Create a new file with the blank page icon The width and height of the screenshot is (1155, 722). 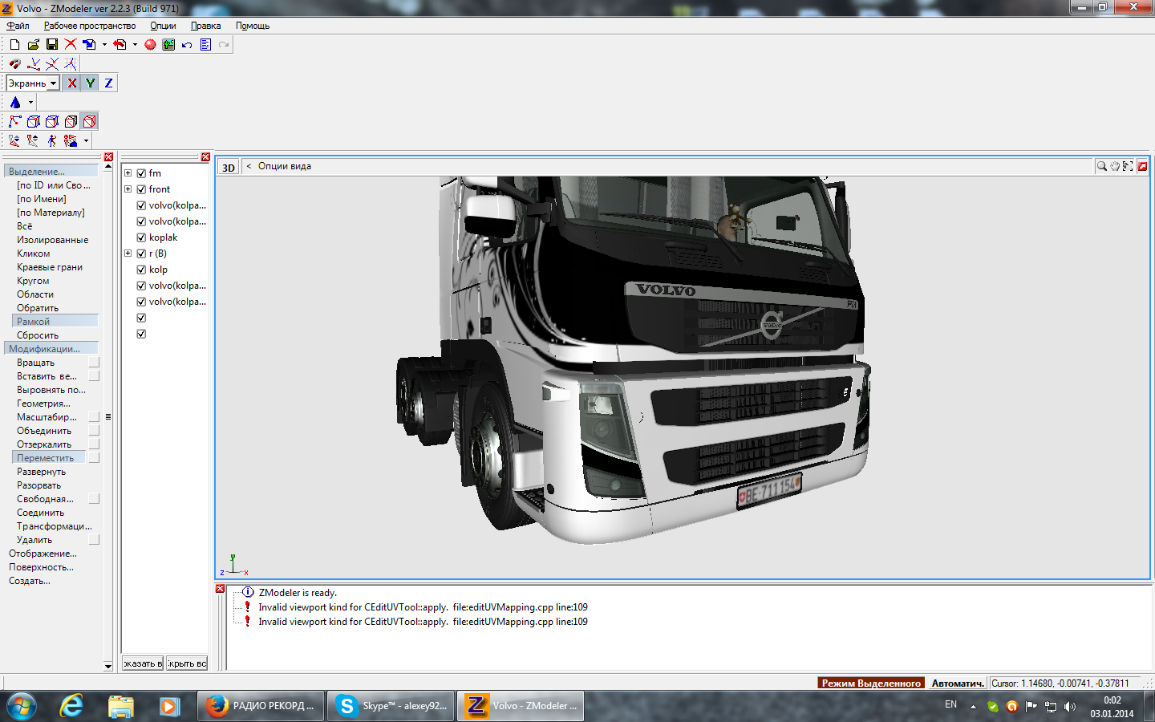[x=14, y=45]
